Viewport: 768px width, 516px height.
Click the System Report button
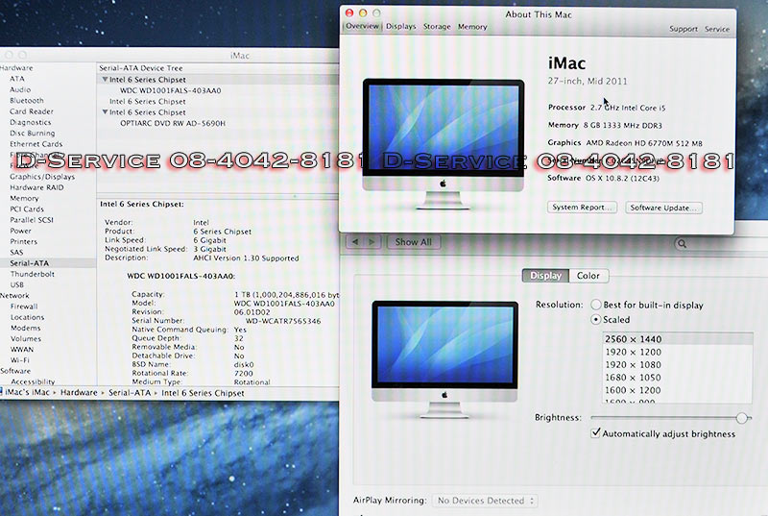[x=582, y=208]
